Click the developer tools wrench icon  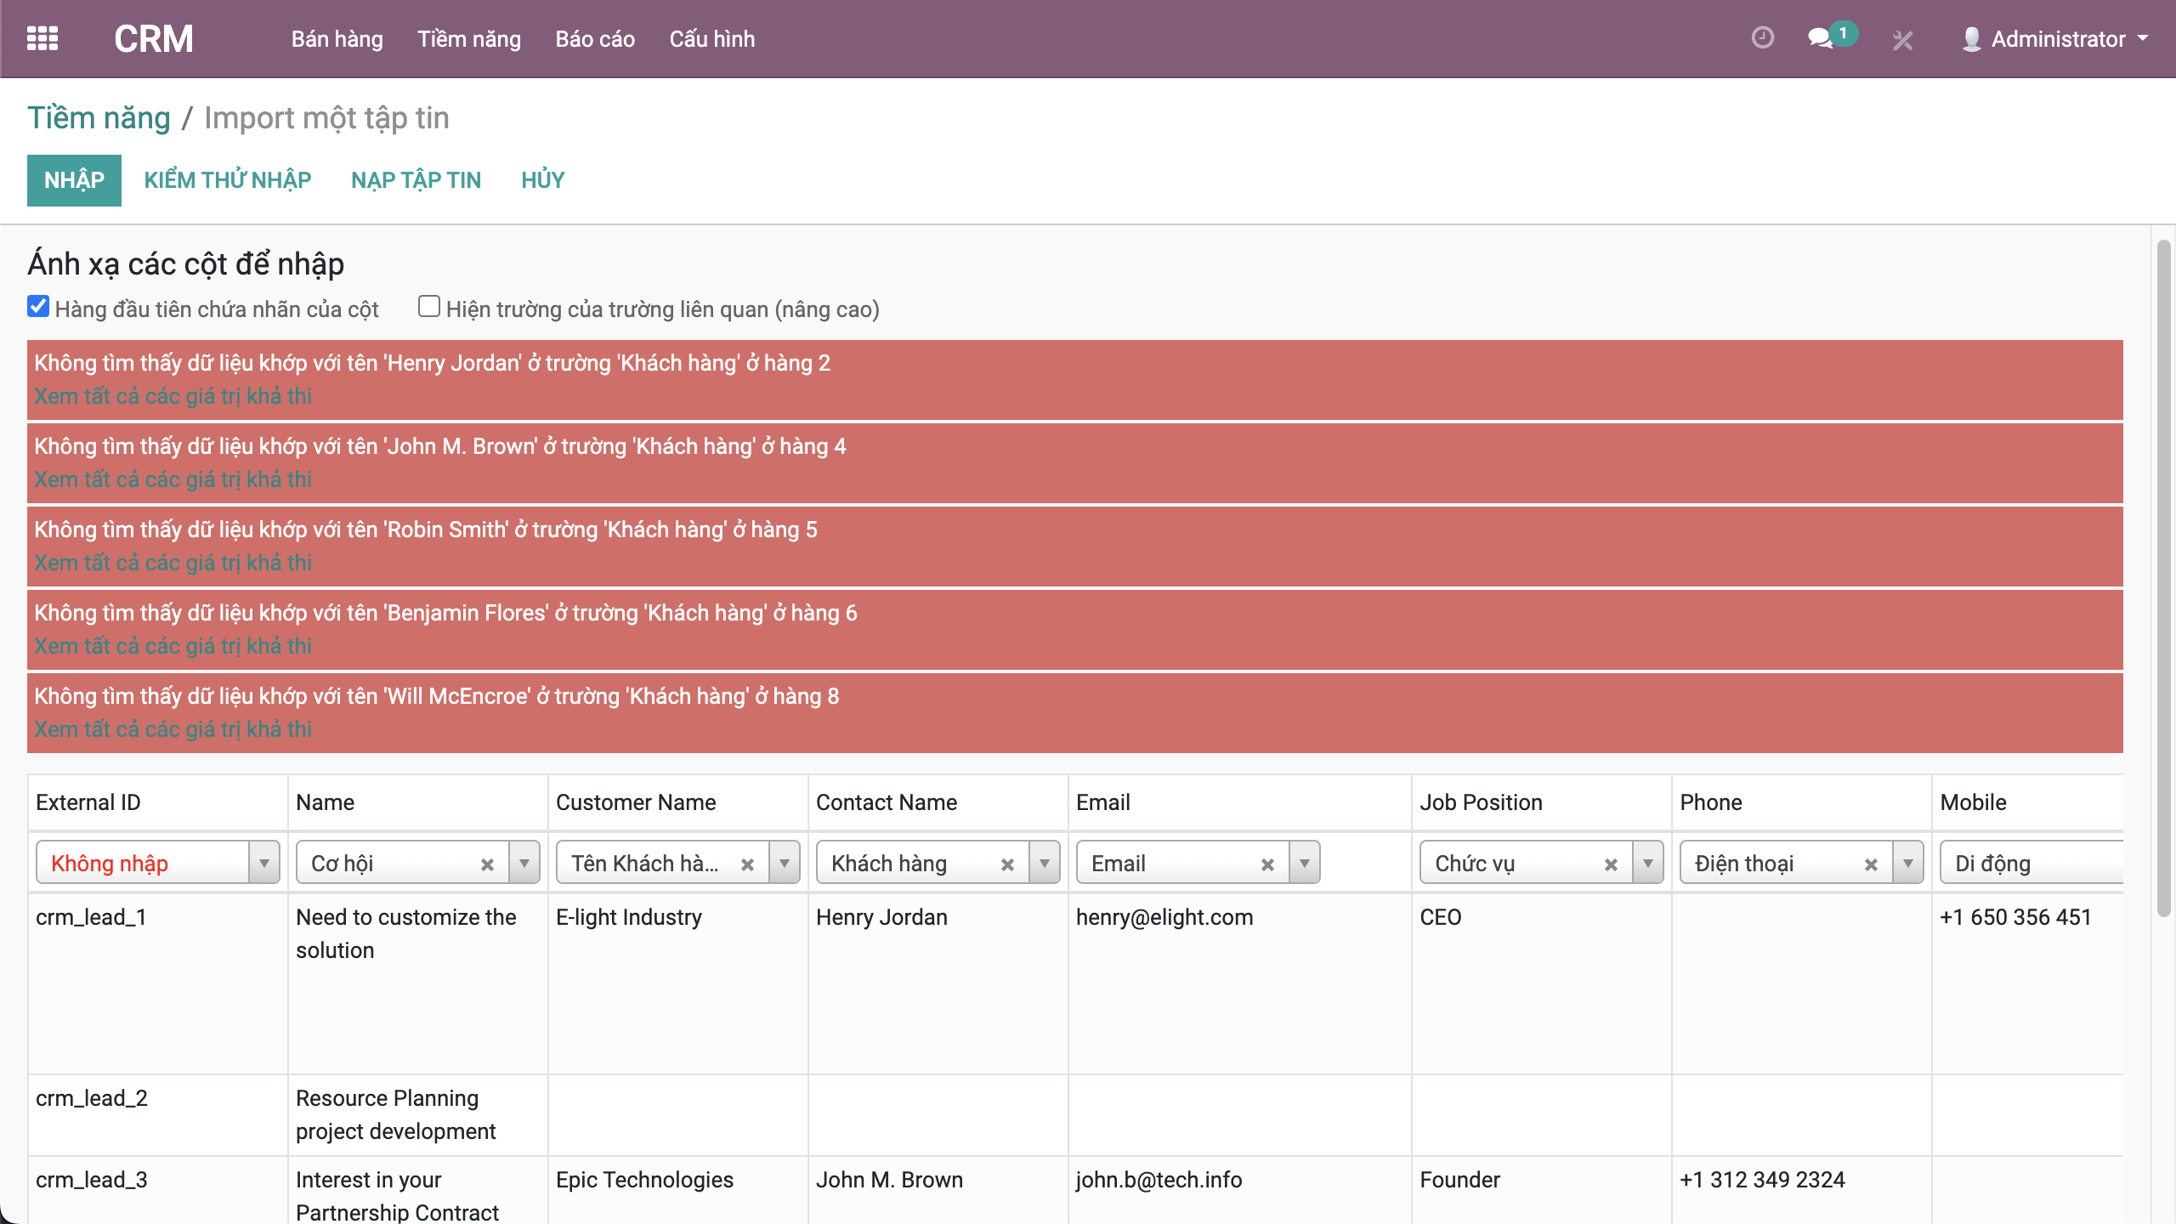click(x=1902, y=40)
